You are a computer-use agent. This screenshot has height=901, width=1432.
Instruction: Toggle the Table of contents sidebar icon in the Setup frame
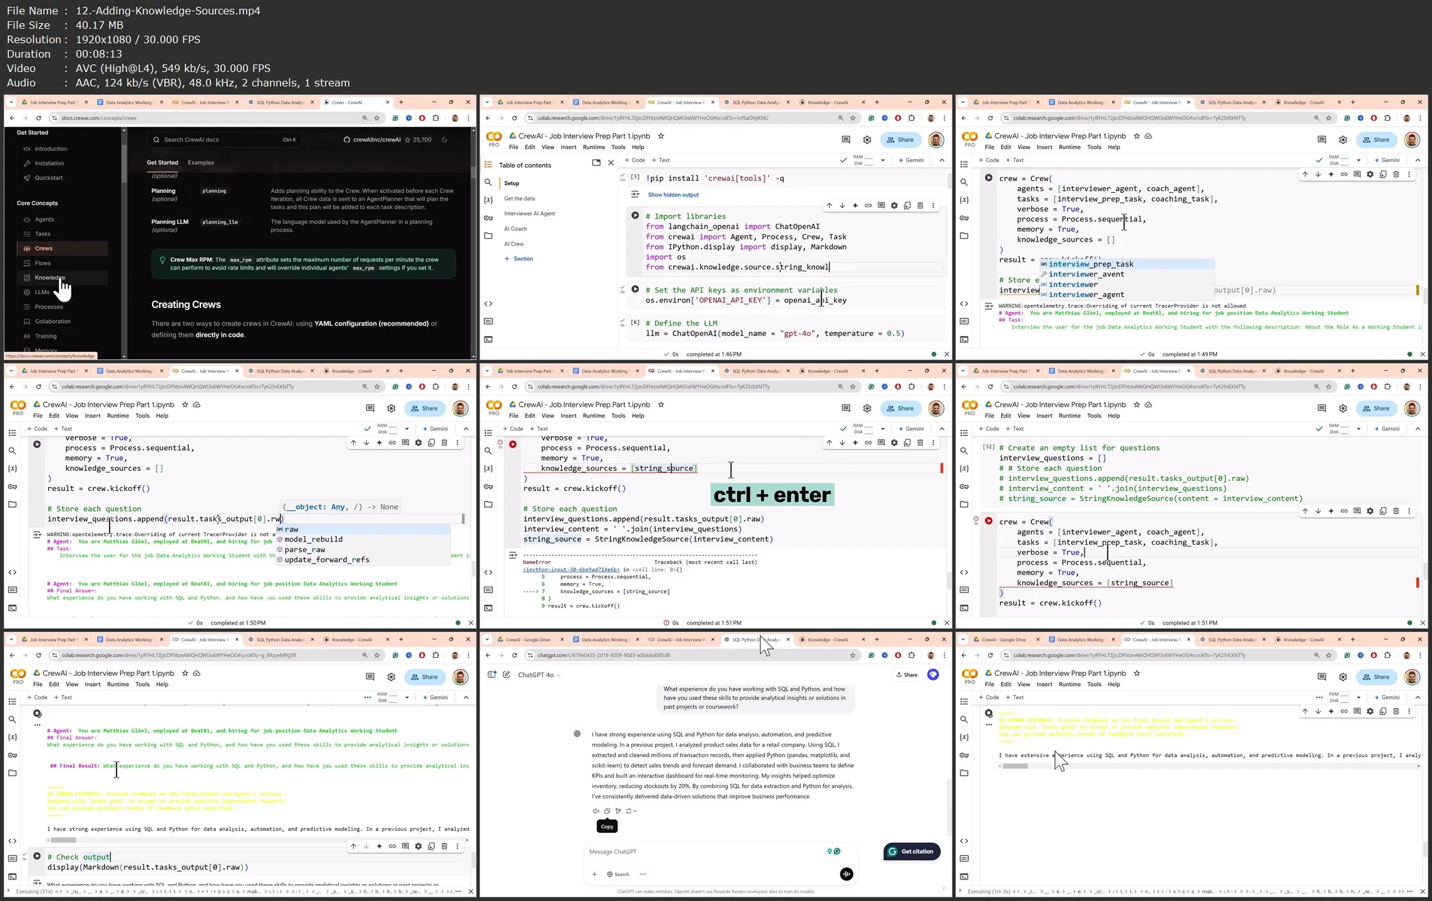(488, 165)
